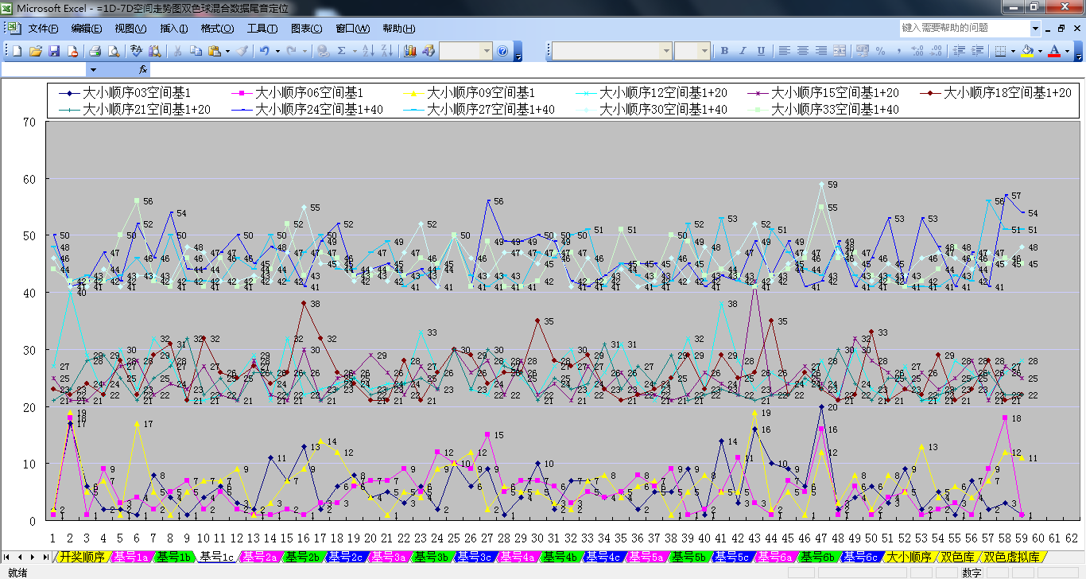This screenshot has height=579, width=1086.
Task: Select legend entry 大小顺序24空间基1+40
Action: (306, 109)
